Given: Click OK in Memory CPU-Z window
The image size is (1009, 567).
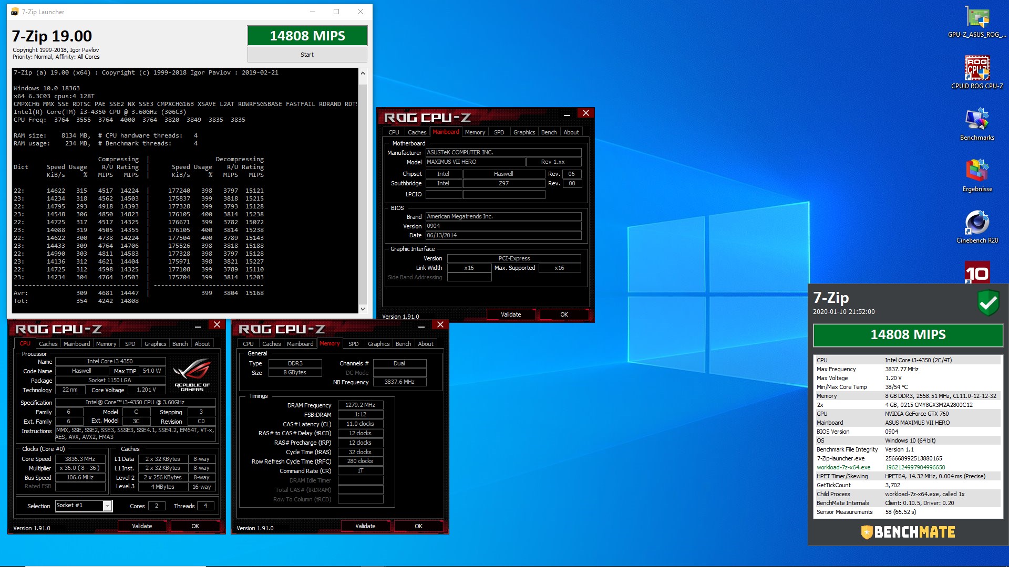Looking at the screenshot, I should 418,526.
